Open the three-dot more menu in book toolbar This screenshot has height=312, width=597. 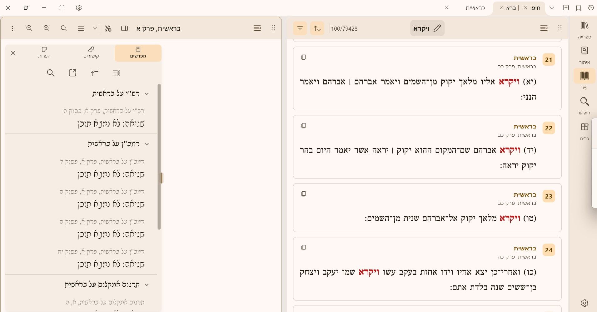(12, 28)
